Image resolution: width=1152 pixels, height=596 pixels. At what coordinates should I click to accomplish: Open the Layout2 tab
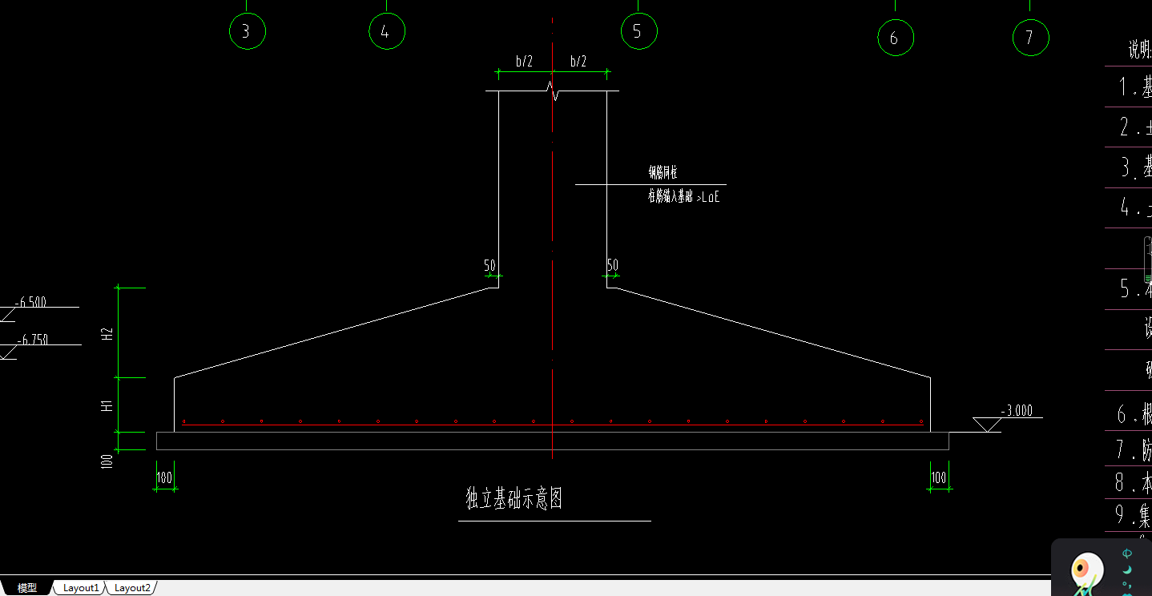132,588
